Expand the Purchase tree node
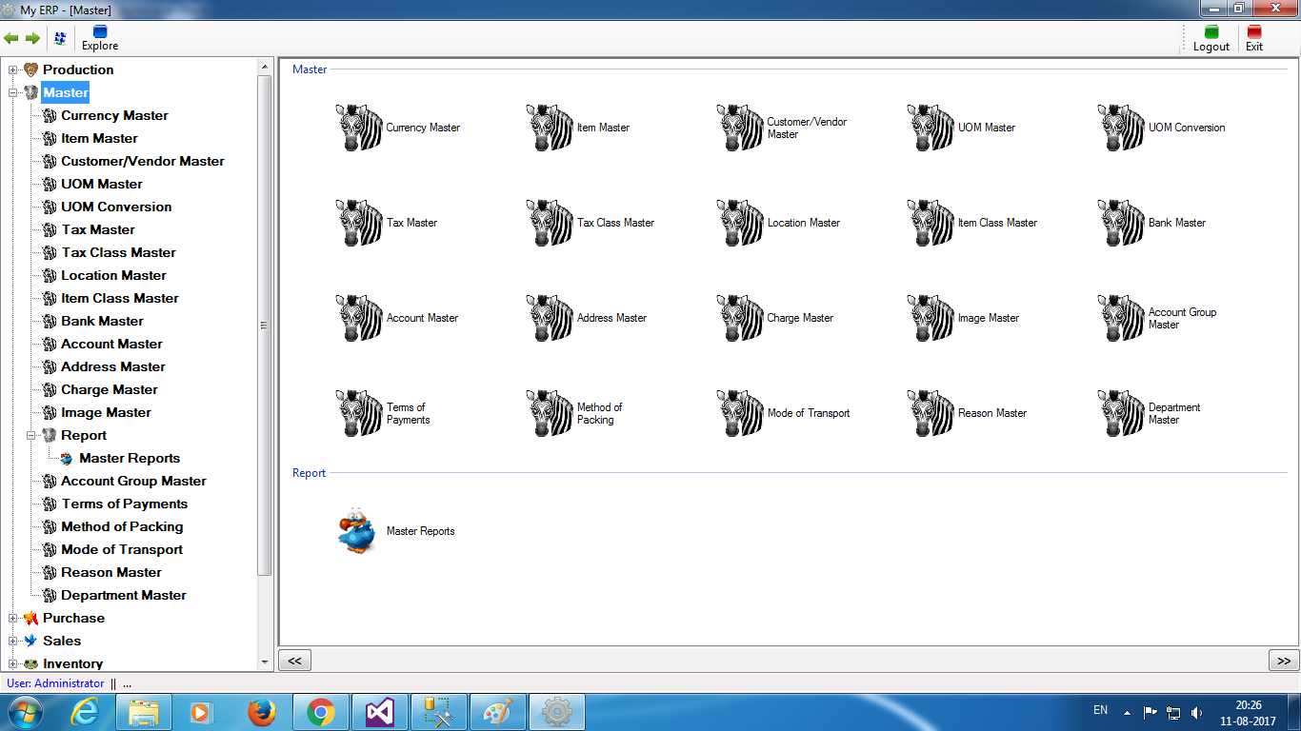The width and height of the screenshot is (1301, 731). pyautogui.click(x=13, y=618)
